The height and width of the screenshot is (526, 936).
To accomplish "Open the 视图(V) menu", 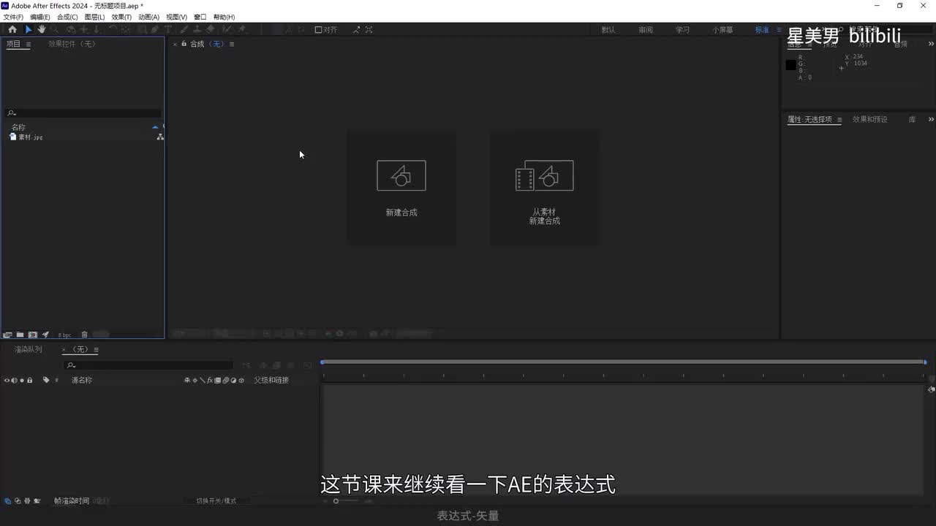I will click(176, 17).
